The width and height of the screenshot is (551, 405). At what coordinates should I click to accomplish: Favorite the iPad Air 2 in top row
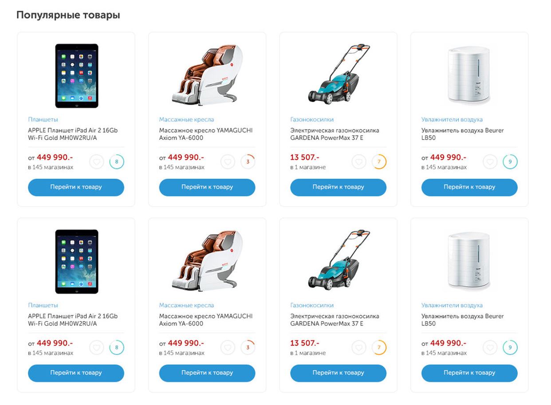coord(97,162)
